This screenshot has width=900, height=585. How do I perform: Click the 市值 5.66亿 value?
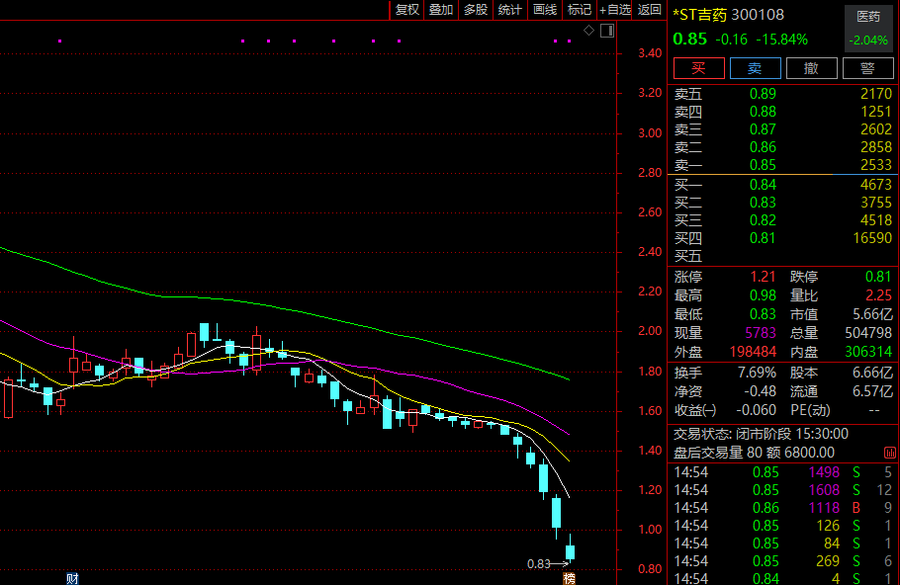pos(872,314)
